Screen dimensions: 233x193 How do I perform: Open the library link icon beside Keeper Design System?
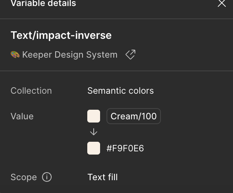coord(131,54)
